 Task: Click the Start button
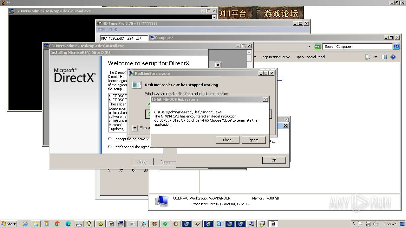coord(9,224)
